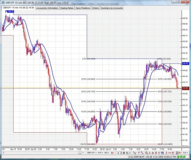Select the left 50.0% (143.3259) Fibonacci label
Screen dimensions: 191x160
pos(88,101)
